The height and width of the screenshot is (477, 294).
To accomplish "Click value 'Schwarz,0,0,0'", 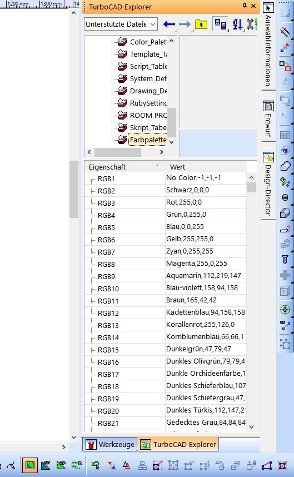I will [187, 190].
